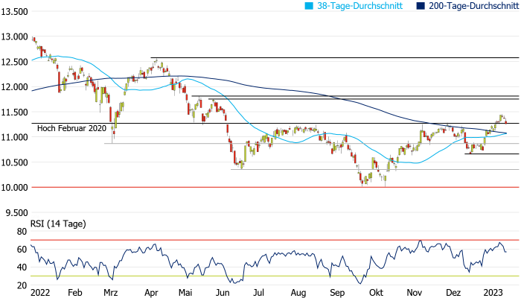The image size is (521, 298).
Task: Click the RSI (14 Tage) indicator label
Action: point(59,223)
